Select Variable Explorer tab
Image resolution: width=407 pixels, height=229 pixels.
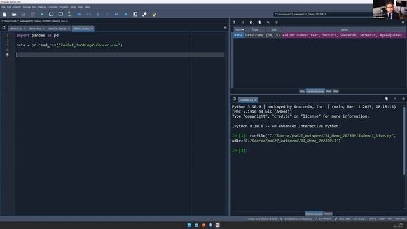(x=315, y=92)
